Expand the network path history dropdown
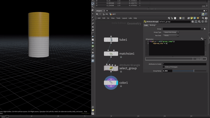Screen dimensions: 210x118 click(200, 14)
